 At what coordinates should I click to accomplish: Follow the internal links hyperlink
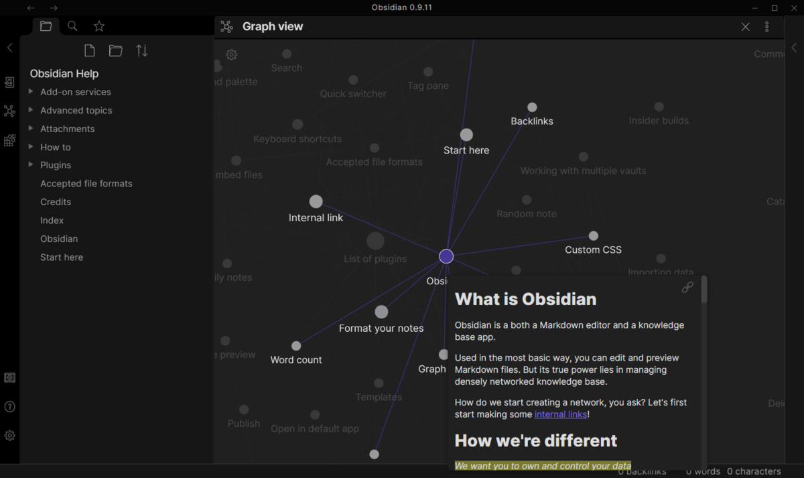(x=561, y=414)
